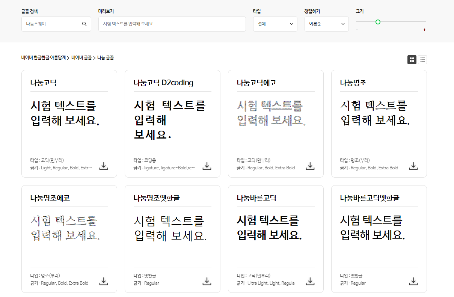Click the 나눔명조에코 preview sample text
Screen dimensions: 454x297
coord(65,228)
